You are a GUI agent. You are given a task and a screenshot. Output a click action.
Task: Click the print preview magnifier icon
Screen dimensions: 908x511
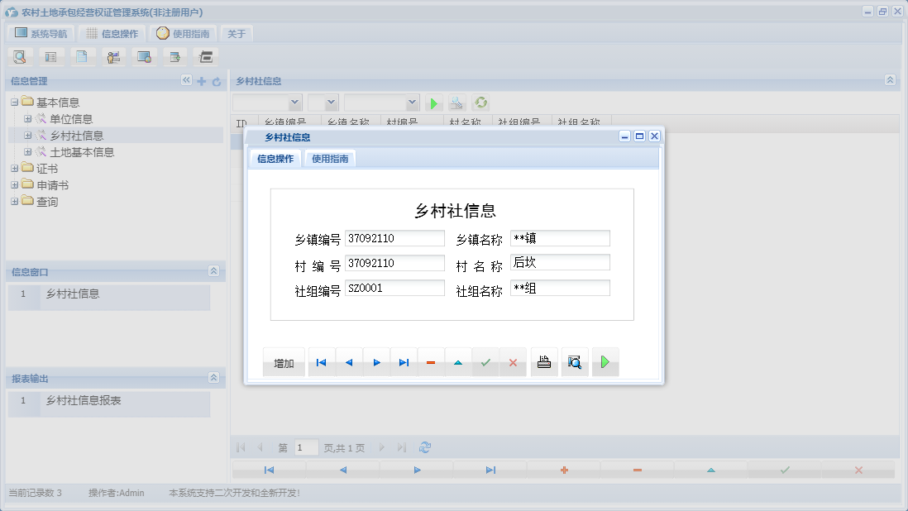pyautogui.click(x=575, y=362)
